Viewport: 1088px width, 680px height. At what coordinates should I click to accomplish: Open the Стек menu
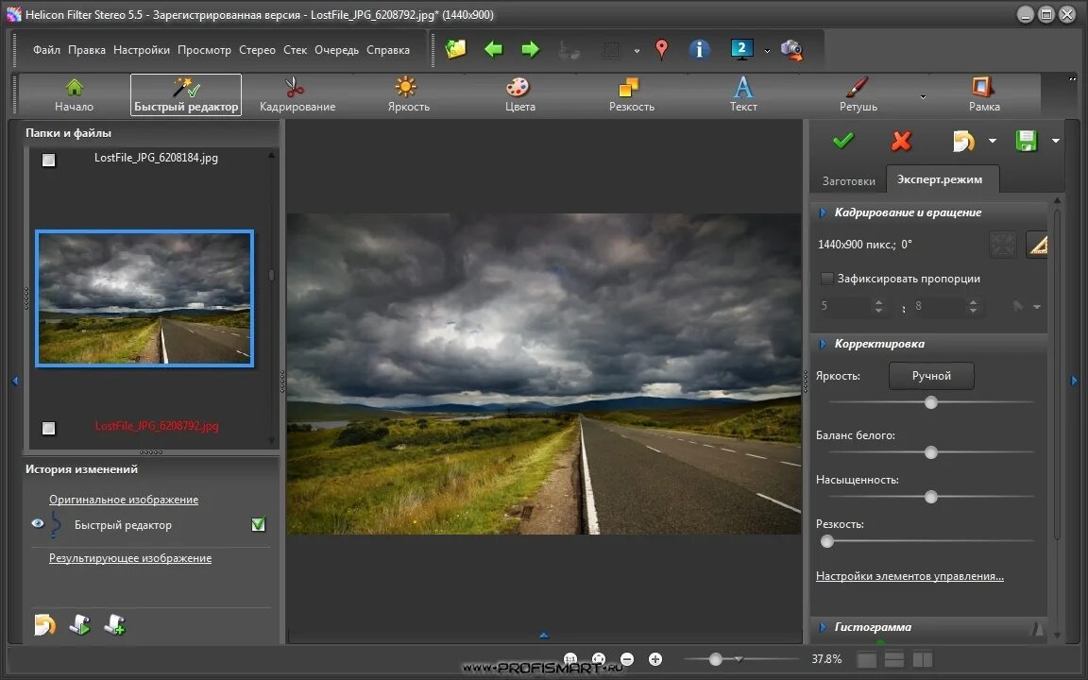click(x=295, y=50)
